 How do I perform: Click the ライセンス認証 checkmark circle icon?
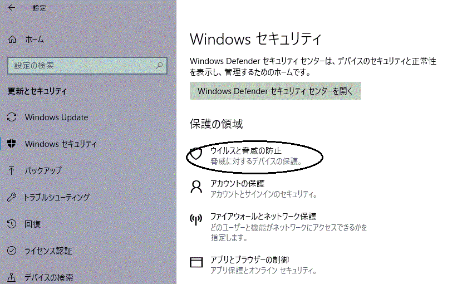[x=12, y=251]
